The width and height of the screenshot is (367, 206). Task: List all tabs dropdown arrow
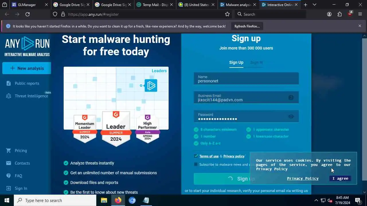(x=315, y=5)
